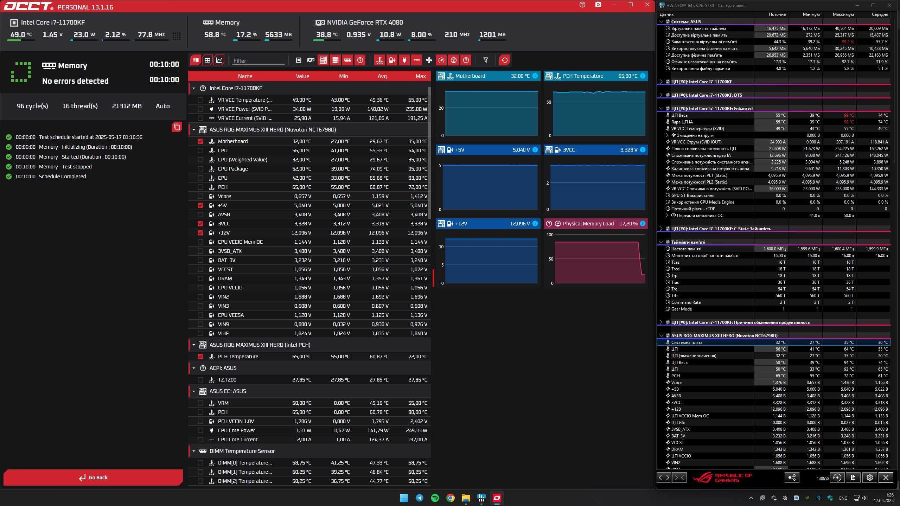Open Telegram from the taskbar
Image resolution: width=900 pixels, height=506 pixels.
[x=419, y=498]
